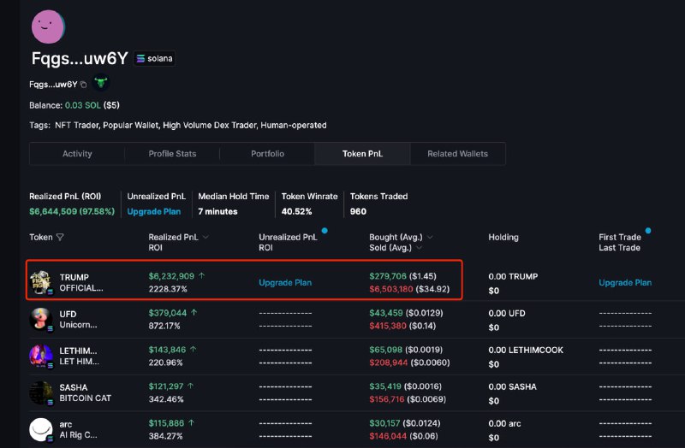This screenshot has width=685, height=448.
Task: Click the TRUMP OFFICIAL token name
Action: pyautogui.click(x=81, y=283)
